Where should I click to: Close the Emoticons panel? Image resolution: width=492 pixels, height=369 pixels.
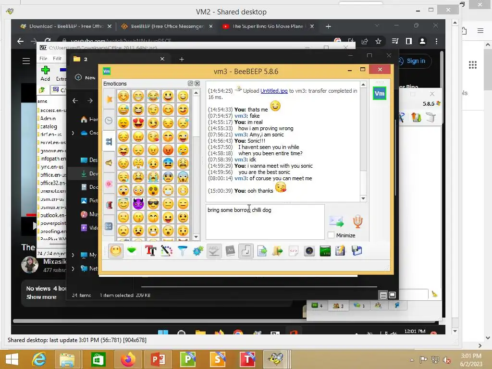point(197,84)
